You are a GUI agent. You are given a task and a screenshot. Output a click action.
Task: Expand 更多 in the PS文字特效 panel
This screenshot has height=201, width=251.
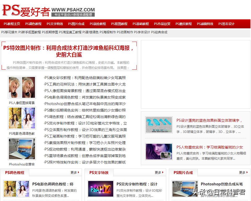pos(158,172)
